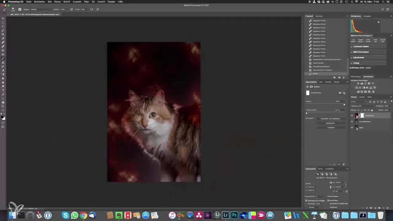
Task: Open Skype from the Dock
Action: pyautogui.click(x=65, y=215)
